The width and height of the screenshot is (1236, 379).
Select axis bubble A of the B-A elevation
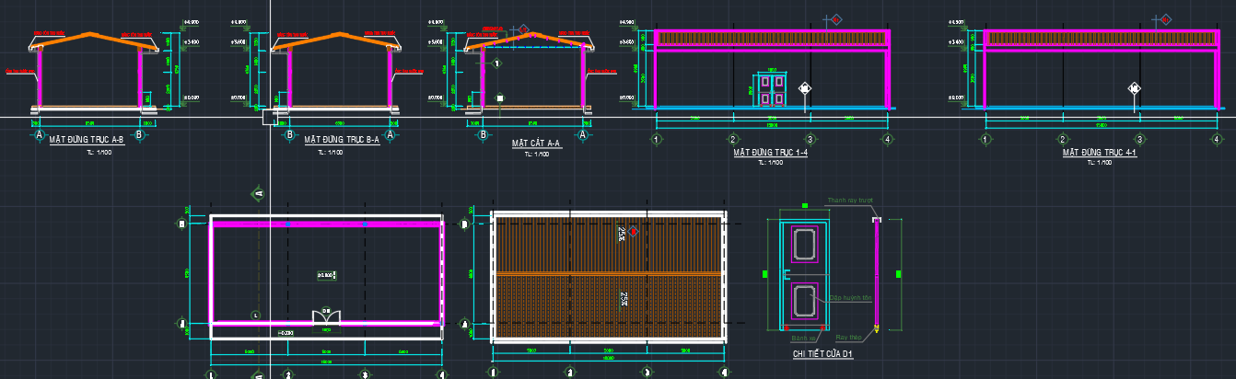point(390,135)
